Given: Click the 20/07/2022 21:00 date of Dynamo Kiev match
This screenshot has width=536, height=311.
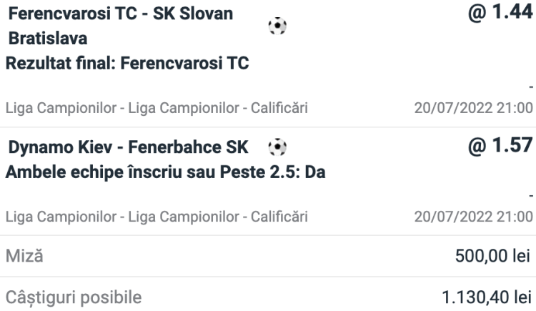Looking at the screenshot, I should click(x=474, y=215).
